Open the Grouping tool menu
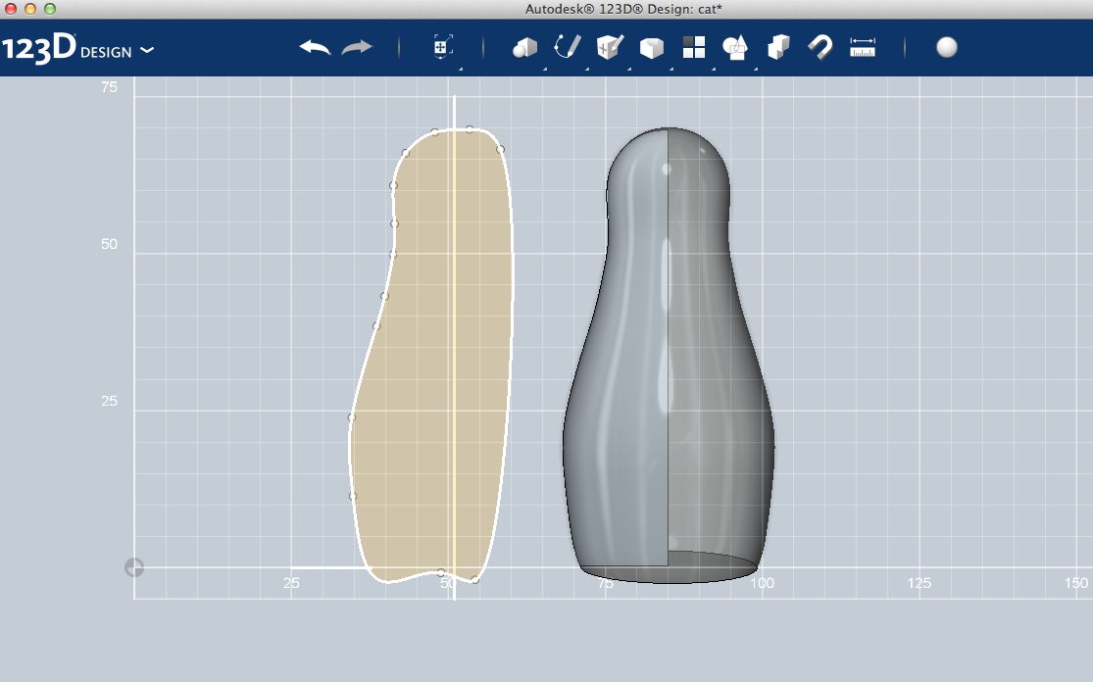 click(735, 47)
